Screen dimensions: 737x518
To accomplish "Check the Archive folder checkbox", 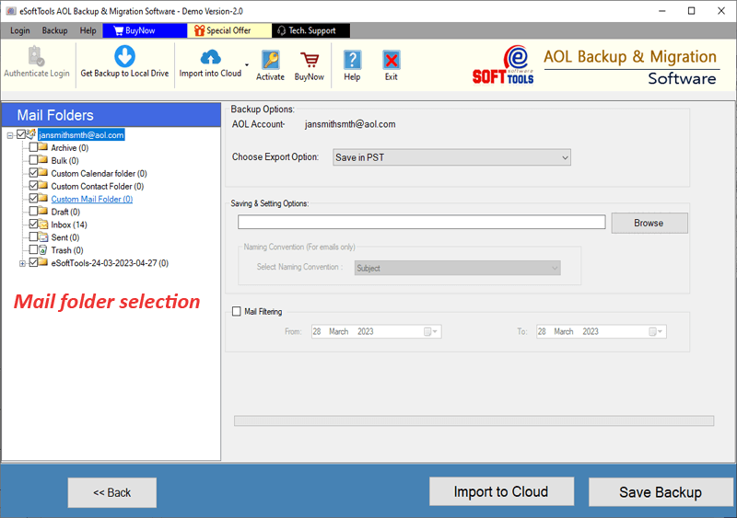I will point(33,147).
